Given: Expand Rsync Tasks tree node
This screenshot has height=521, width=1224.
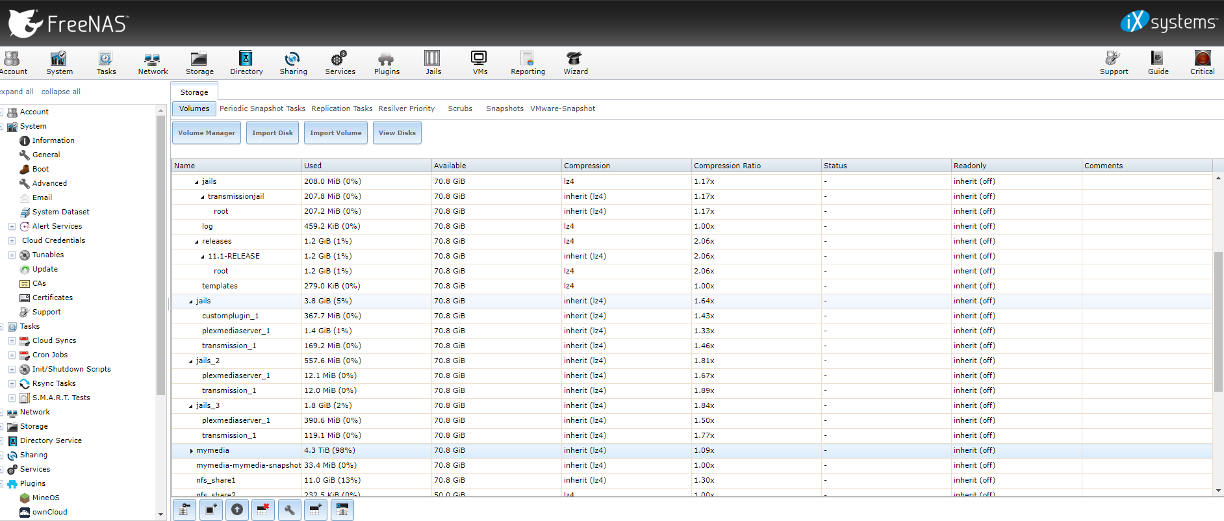Looking at the screenshot, I should [12, 383].
